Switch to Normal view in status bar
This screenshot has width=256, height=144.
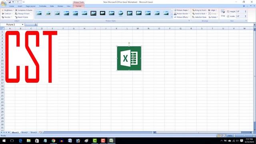219,136
